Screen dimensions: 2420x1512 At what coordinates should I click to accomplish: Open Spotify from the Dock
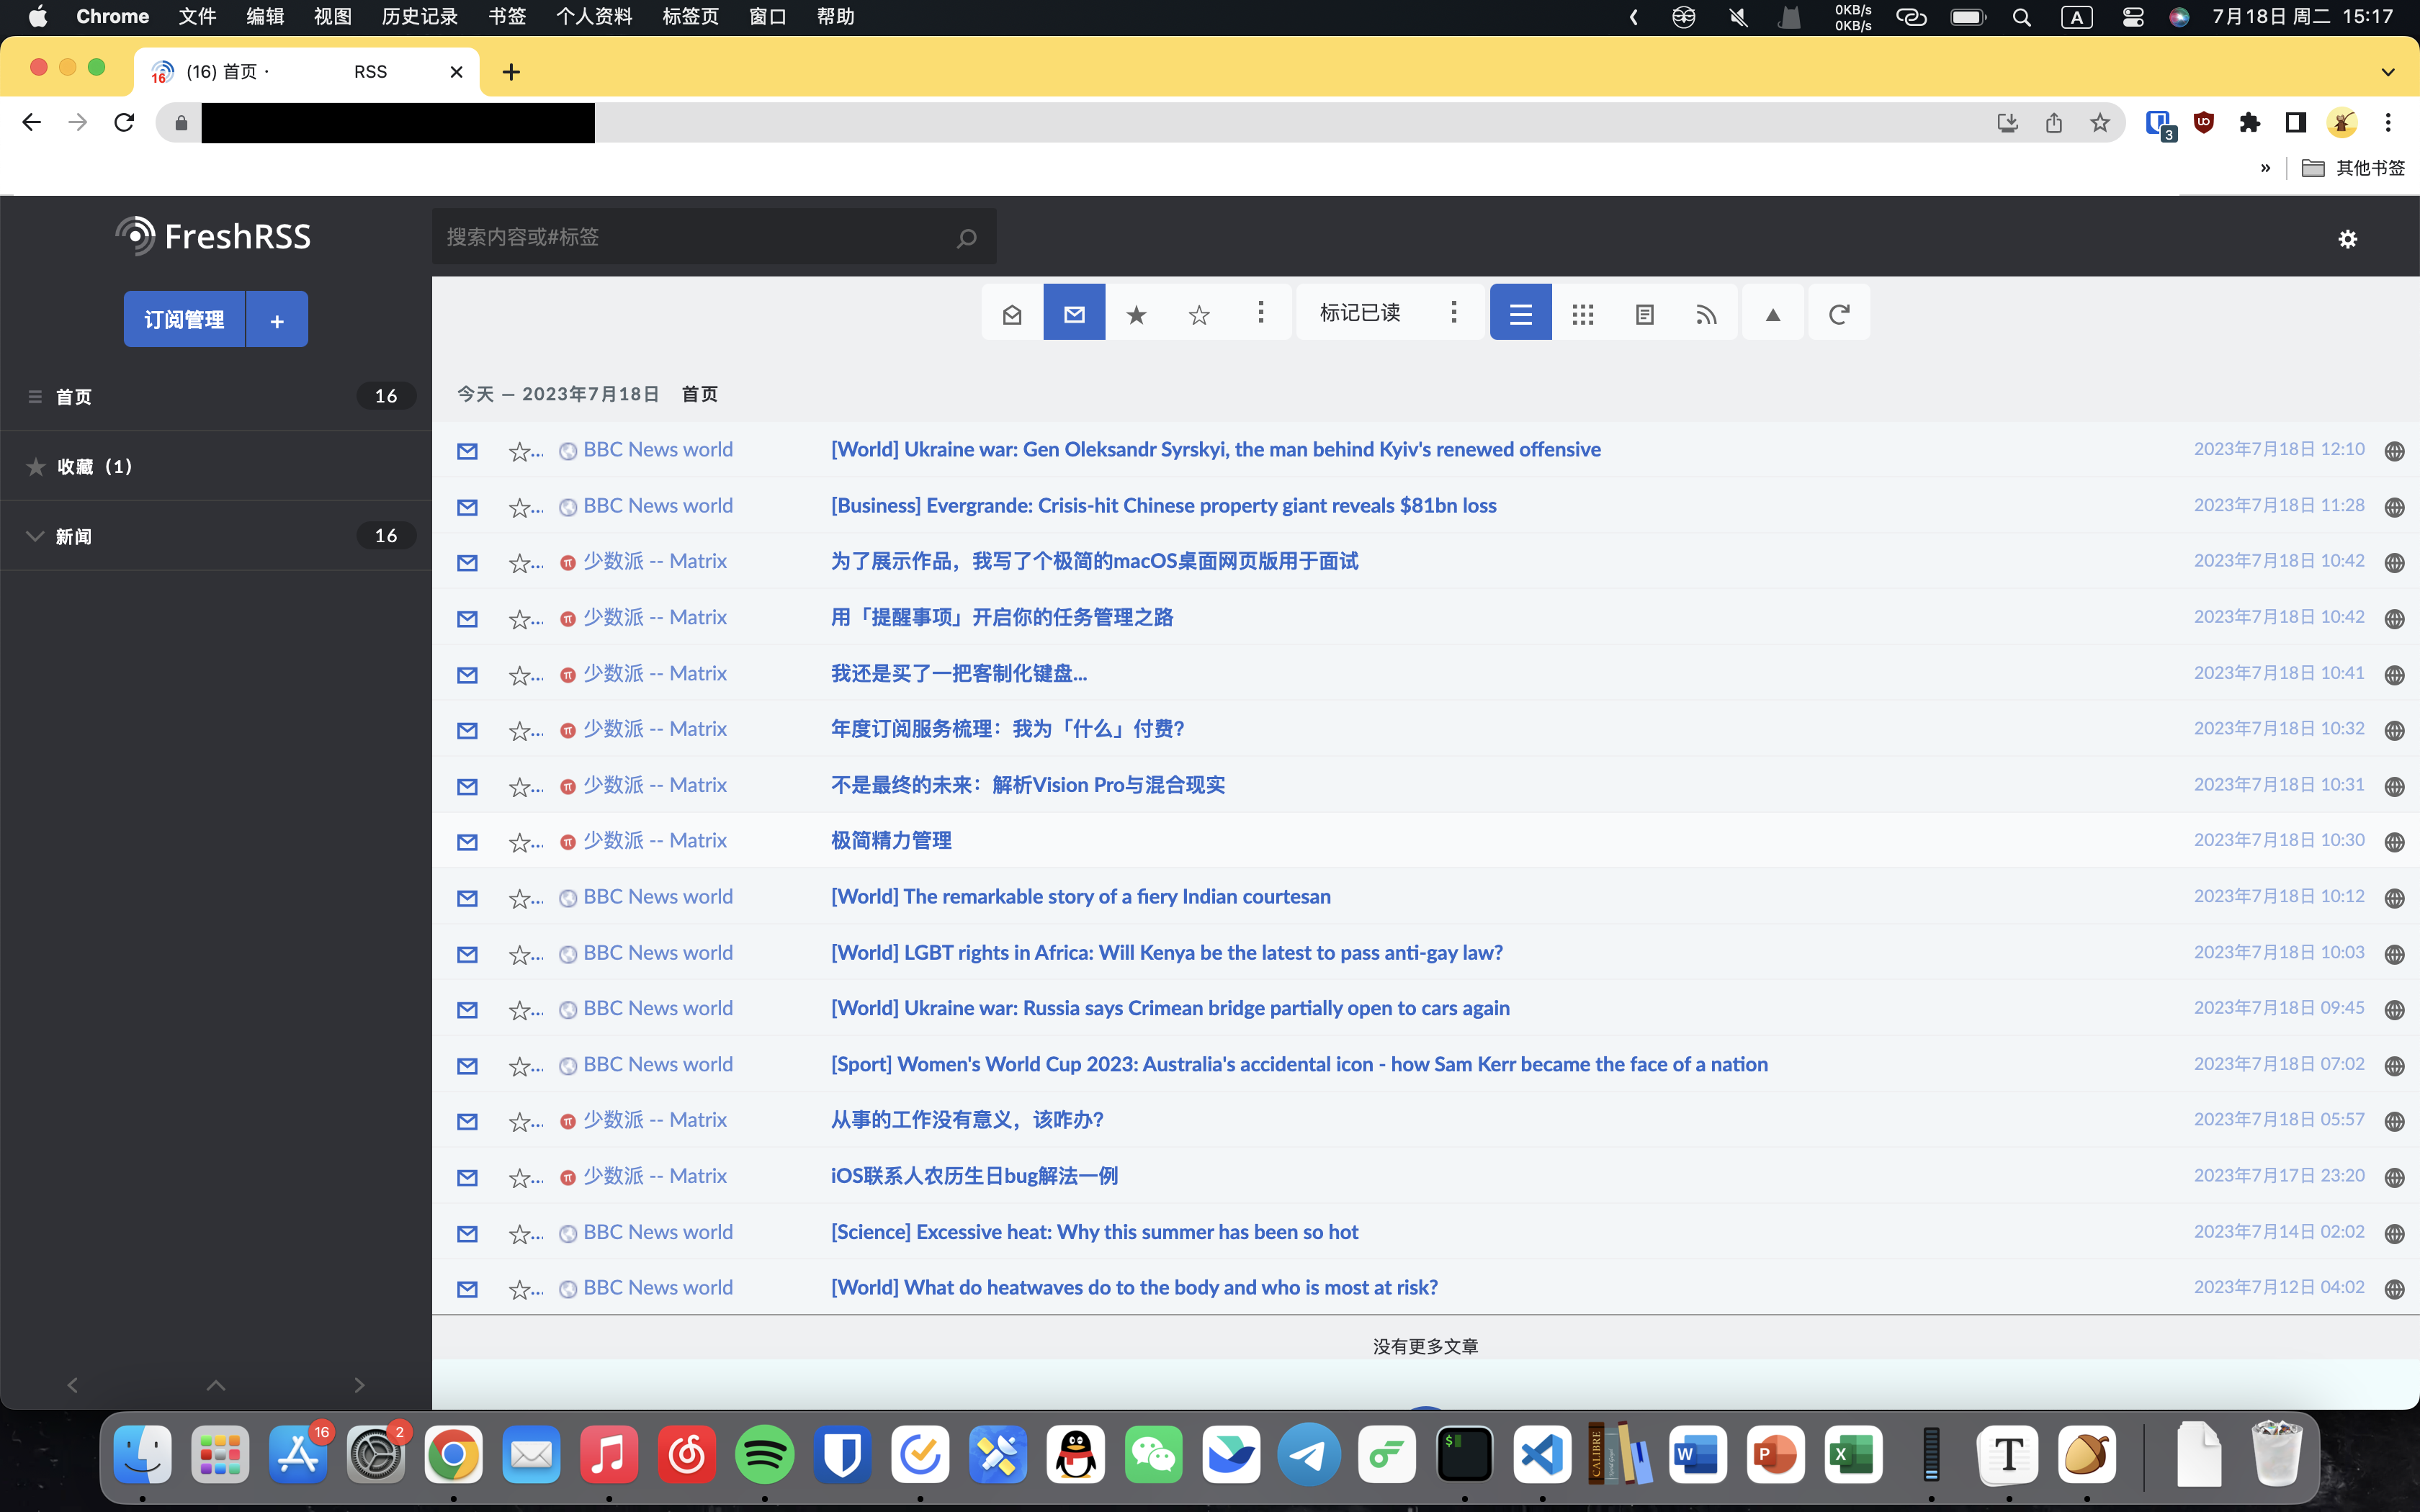coord(765,1454)
